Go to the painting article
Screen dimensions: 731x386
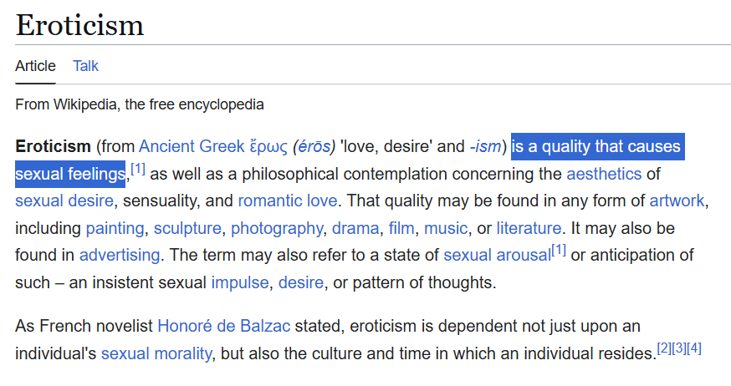tap(115, 229)
